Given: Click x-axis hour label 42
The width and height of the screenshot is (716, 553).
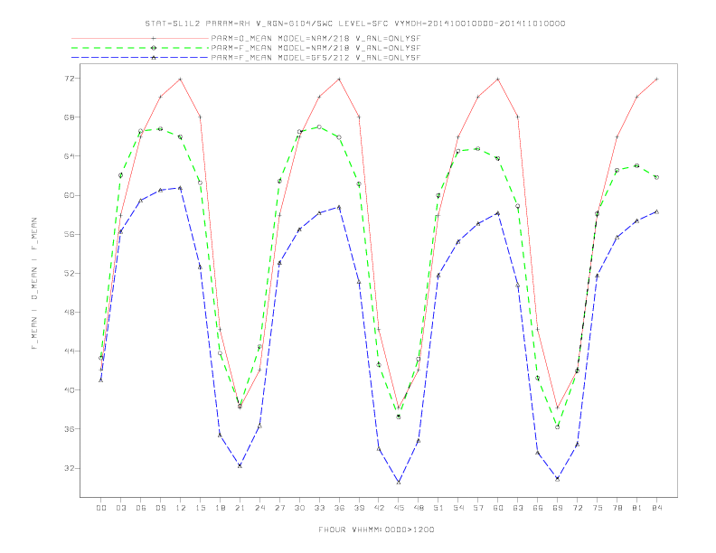Looking at the screenshot, I should tap(379, 508).
